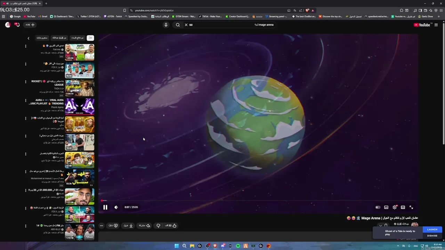This screenshot has width=445, height=250.
Task: Click the Thanks button under video
Action: click(x=113, y=226)
